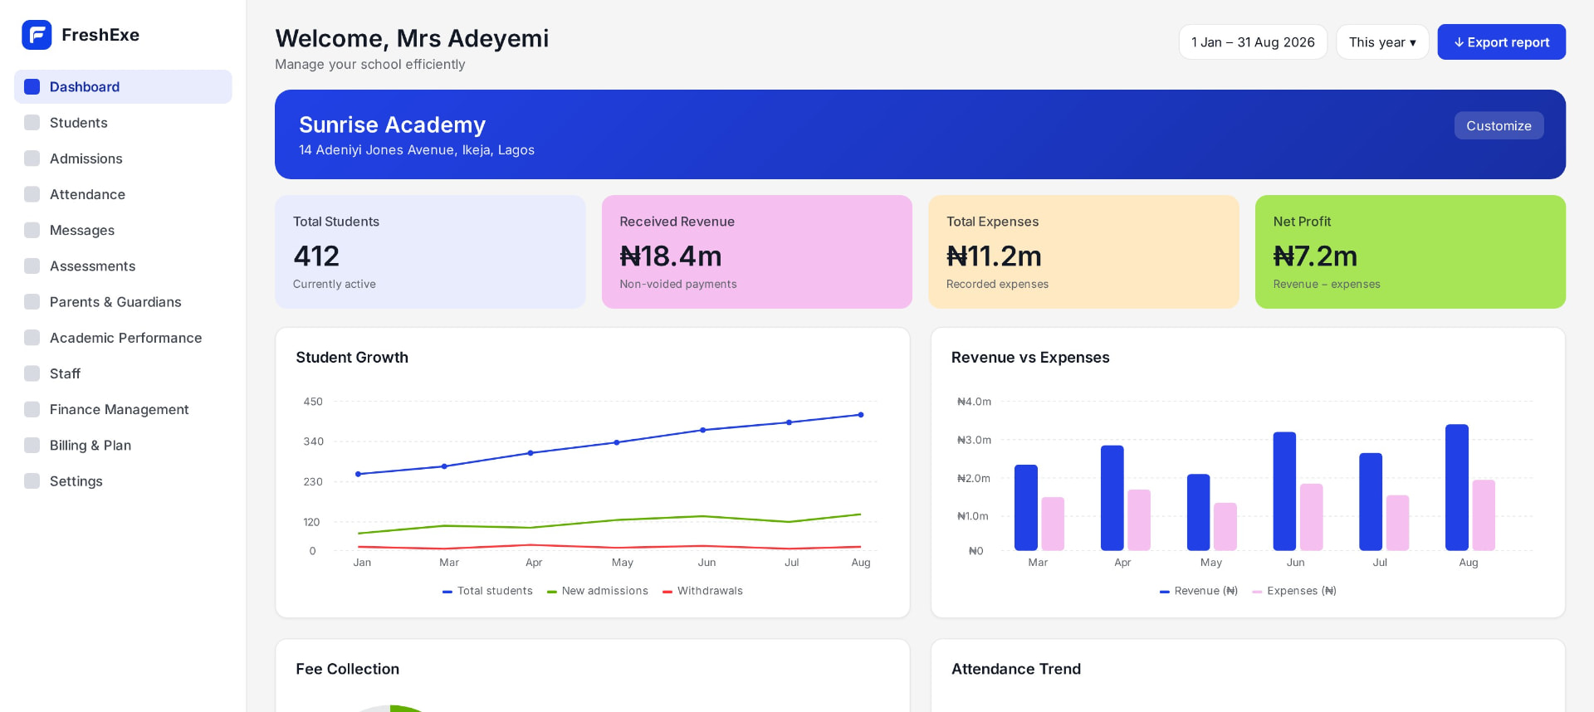Click the Students sidebar icon
This screenshot has height=712, width=1594.
pos(32,123)
